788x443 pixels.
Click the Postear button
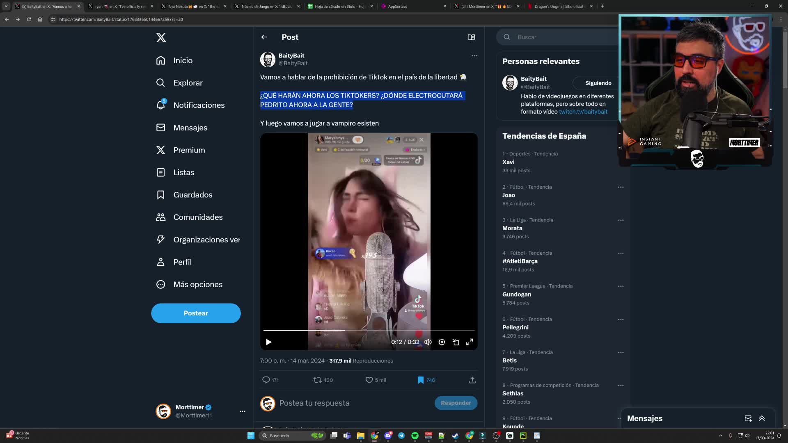(196, 313)
